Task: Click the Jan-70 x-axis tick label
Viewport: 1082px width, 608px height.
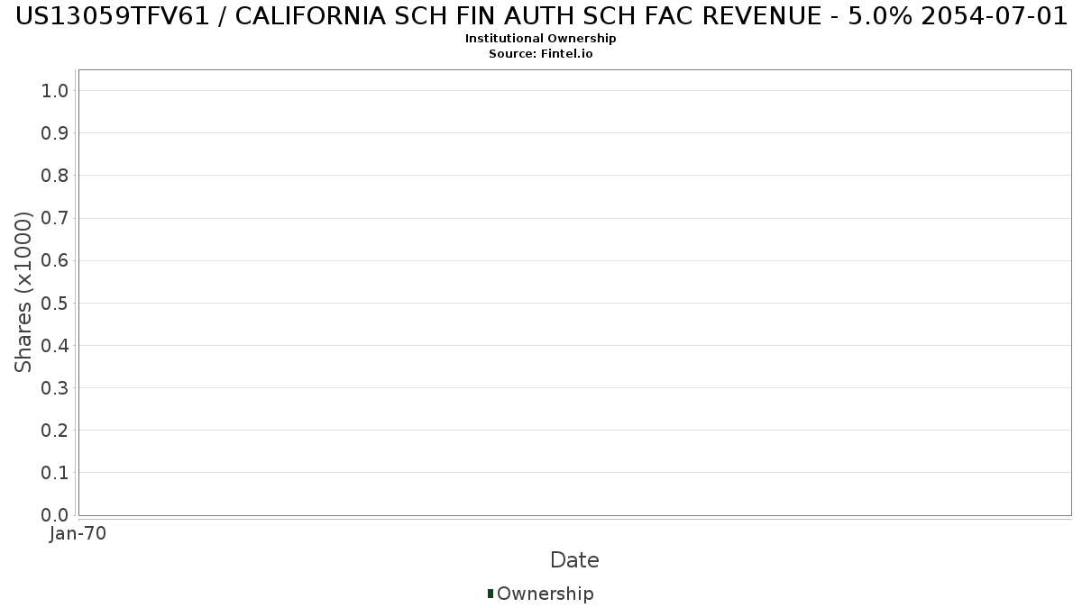Action: click(78, 534)
